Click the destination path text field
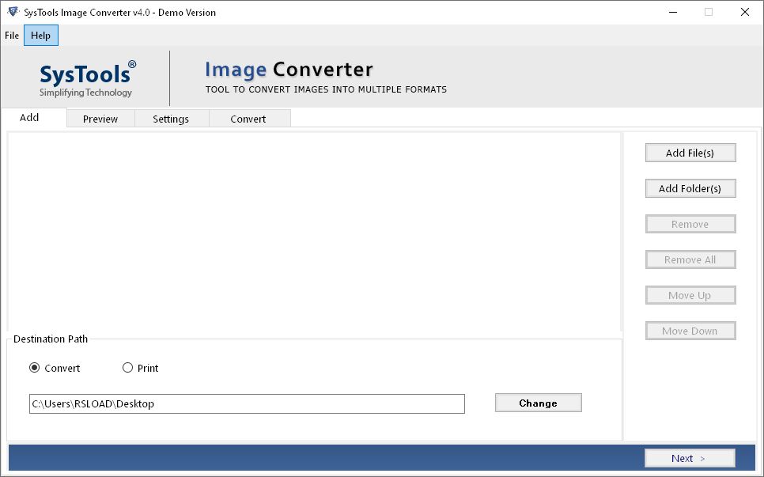The height and width of the screenshot is (477, 764). tap(248, 403)
